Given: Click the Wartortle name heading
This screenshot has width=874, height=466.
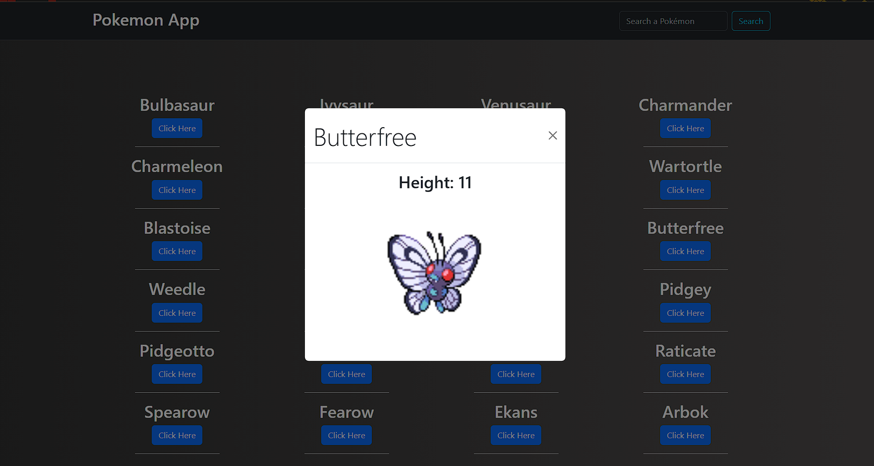Looking at the screenshot, I should pyautogui.click(x=685, y=166).
